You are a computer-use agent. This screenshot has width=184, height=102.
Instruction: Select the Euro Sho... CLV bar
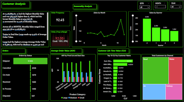pyautogui.click(x=123, y=61)
